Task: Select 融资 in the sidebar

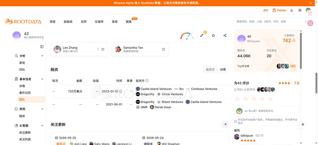Action: [x=22, y=116]
